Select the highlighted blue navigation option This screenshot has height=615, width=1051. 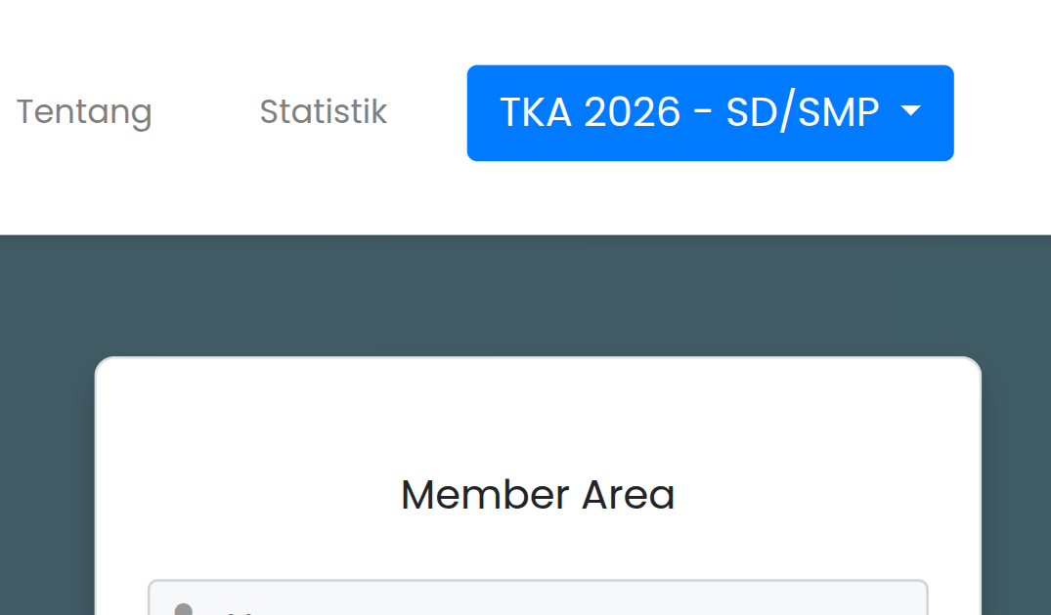pos(710,112)
